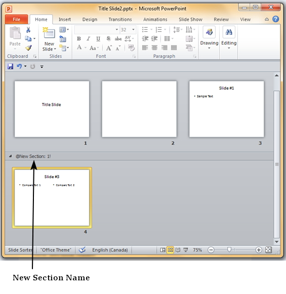Screen dimensions: 286x294
Task: Open the Drawing group dropdown
Action: point(209,49)
